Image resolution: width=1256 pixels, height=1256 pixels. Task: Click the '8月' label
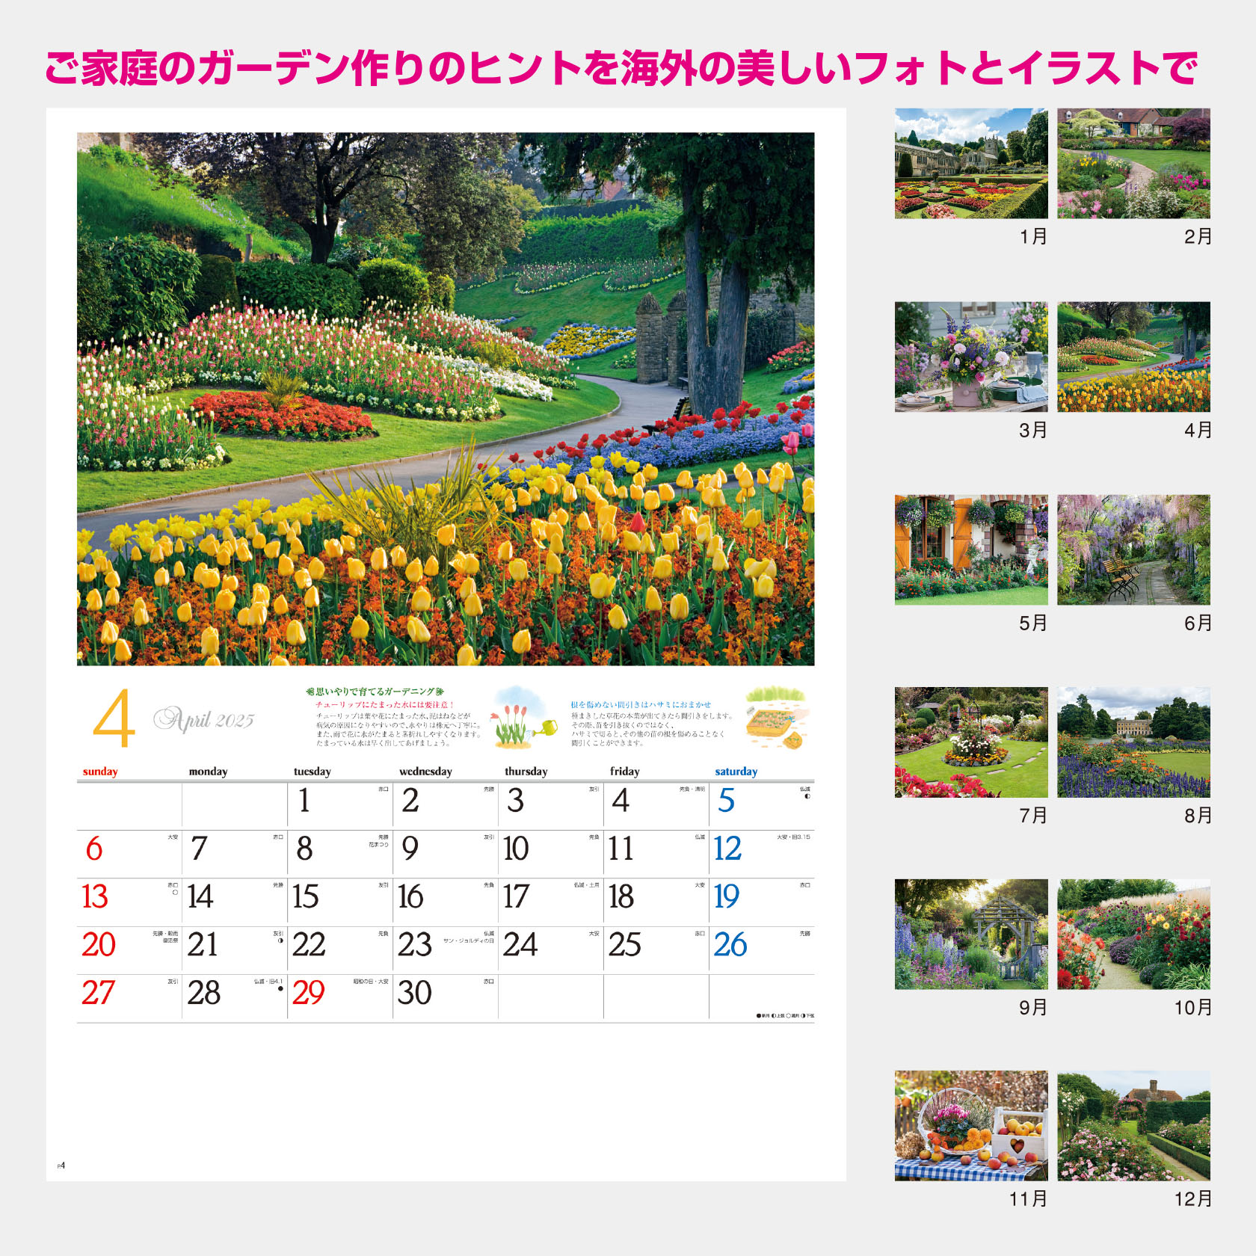click(x=1198, y=815)
